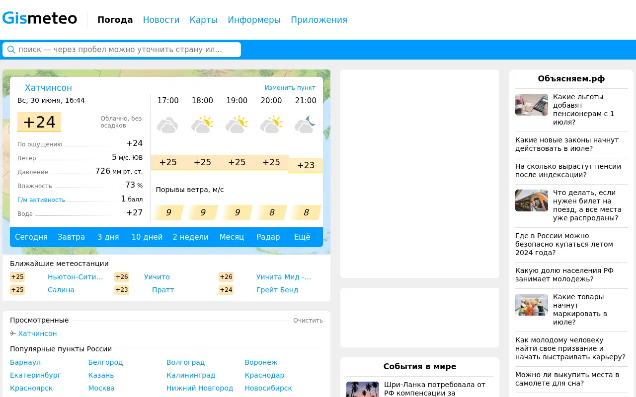The width and height of the screenshot is (636, 397).
Task: Select the Завтра forecast tab
Action: [71, 237]
